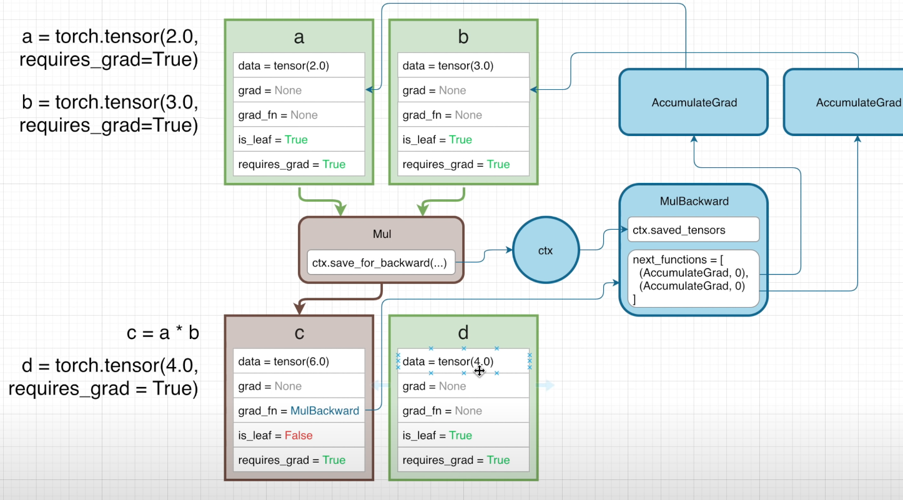
Task: Select the title 'c' of the brown tensor box
Action: pyautogui.click(x=299, y=333)
